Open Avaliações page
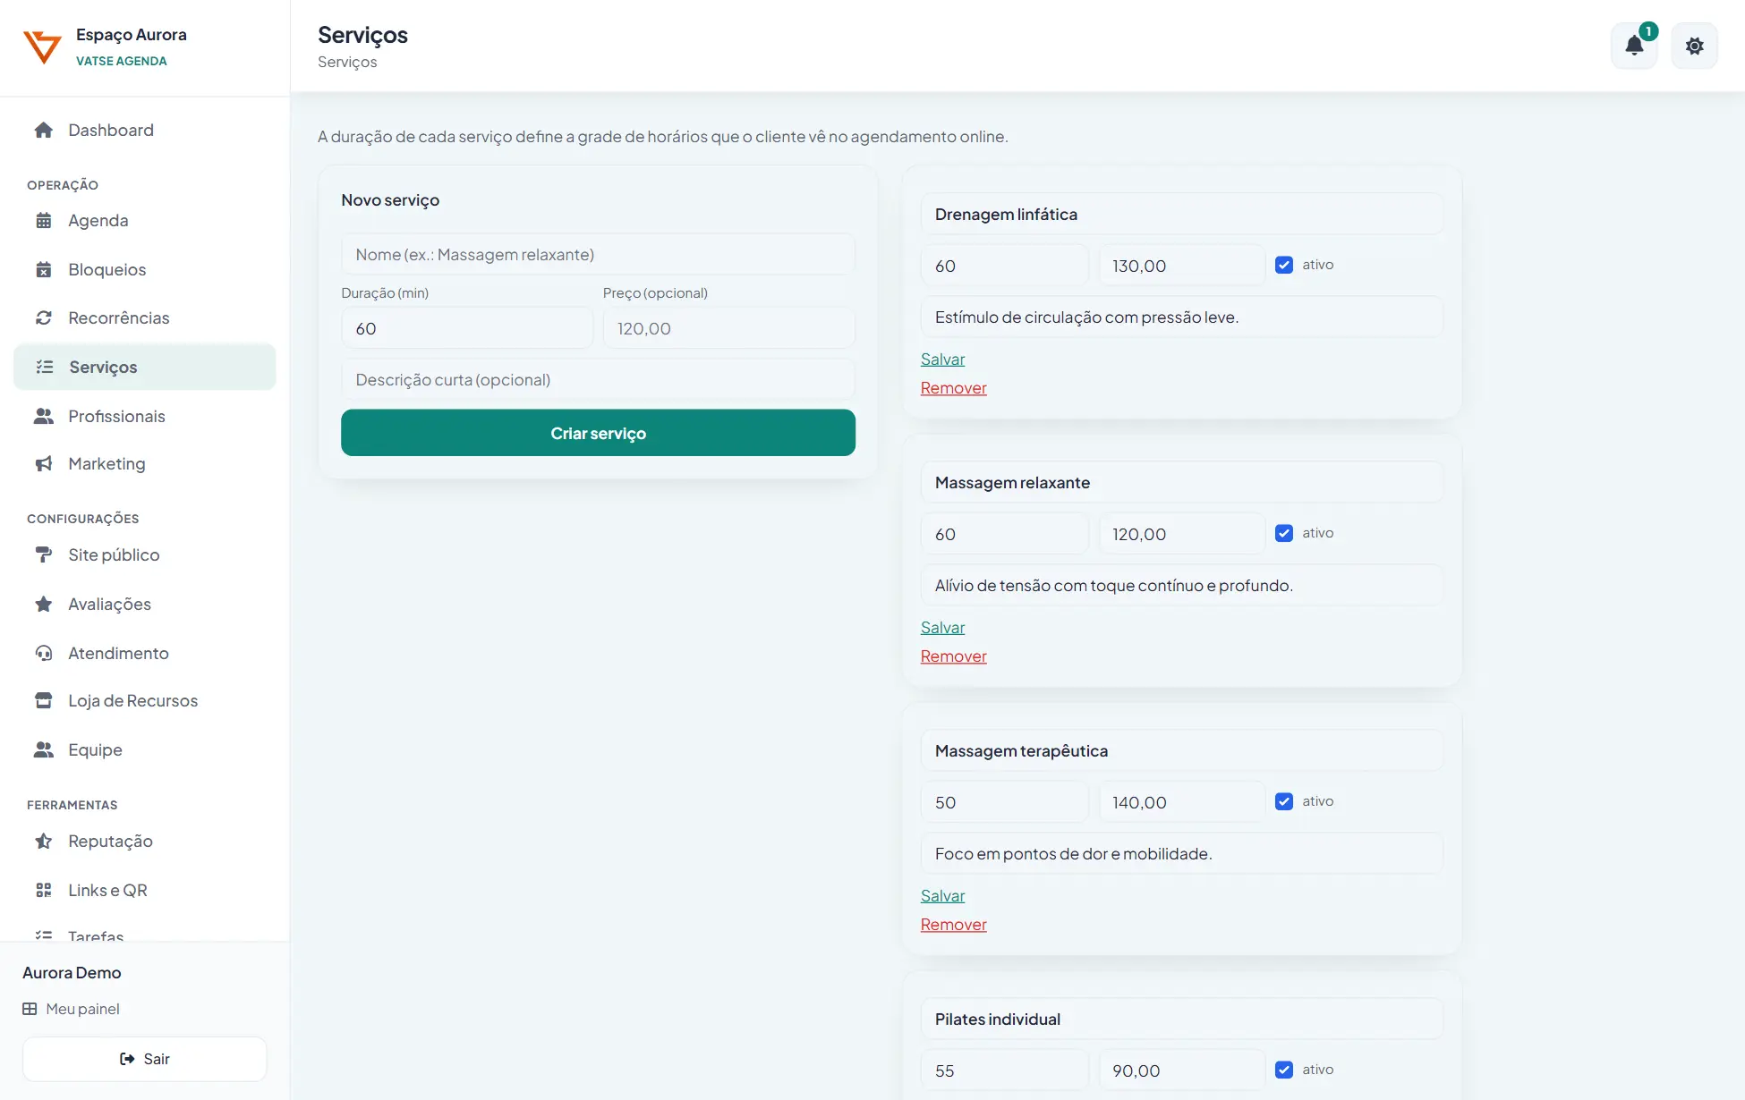This screenshot has height=1100, width=1745. coord(145,605)
